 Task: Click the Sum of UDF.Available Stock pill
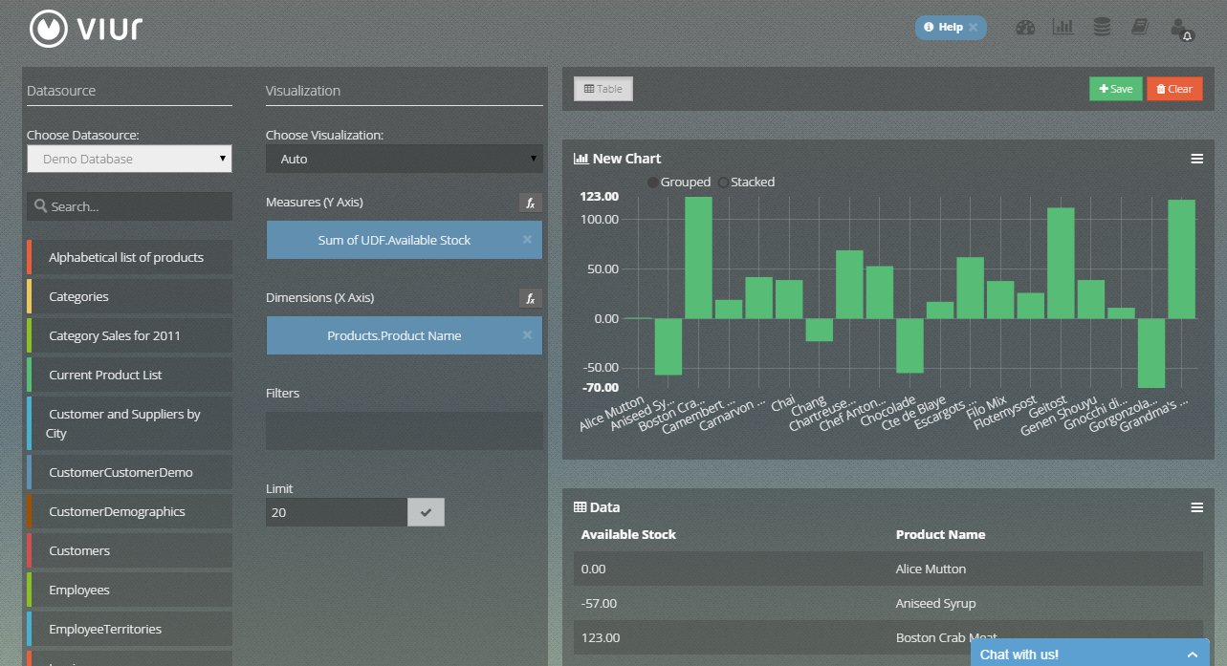(404, 240)
